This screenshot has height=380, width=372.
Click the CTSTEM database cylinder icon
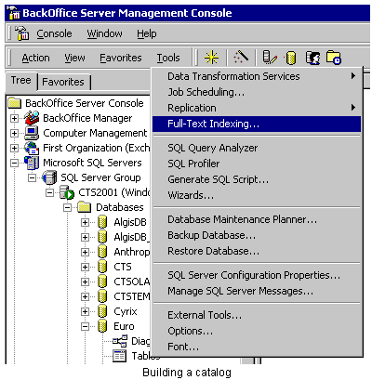coord(102,296)
